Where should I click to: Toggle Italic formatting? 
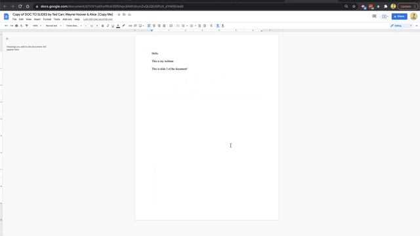point(108,26)
